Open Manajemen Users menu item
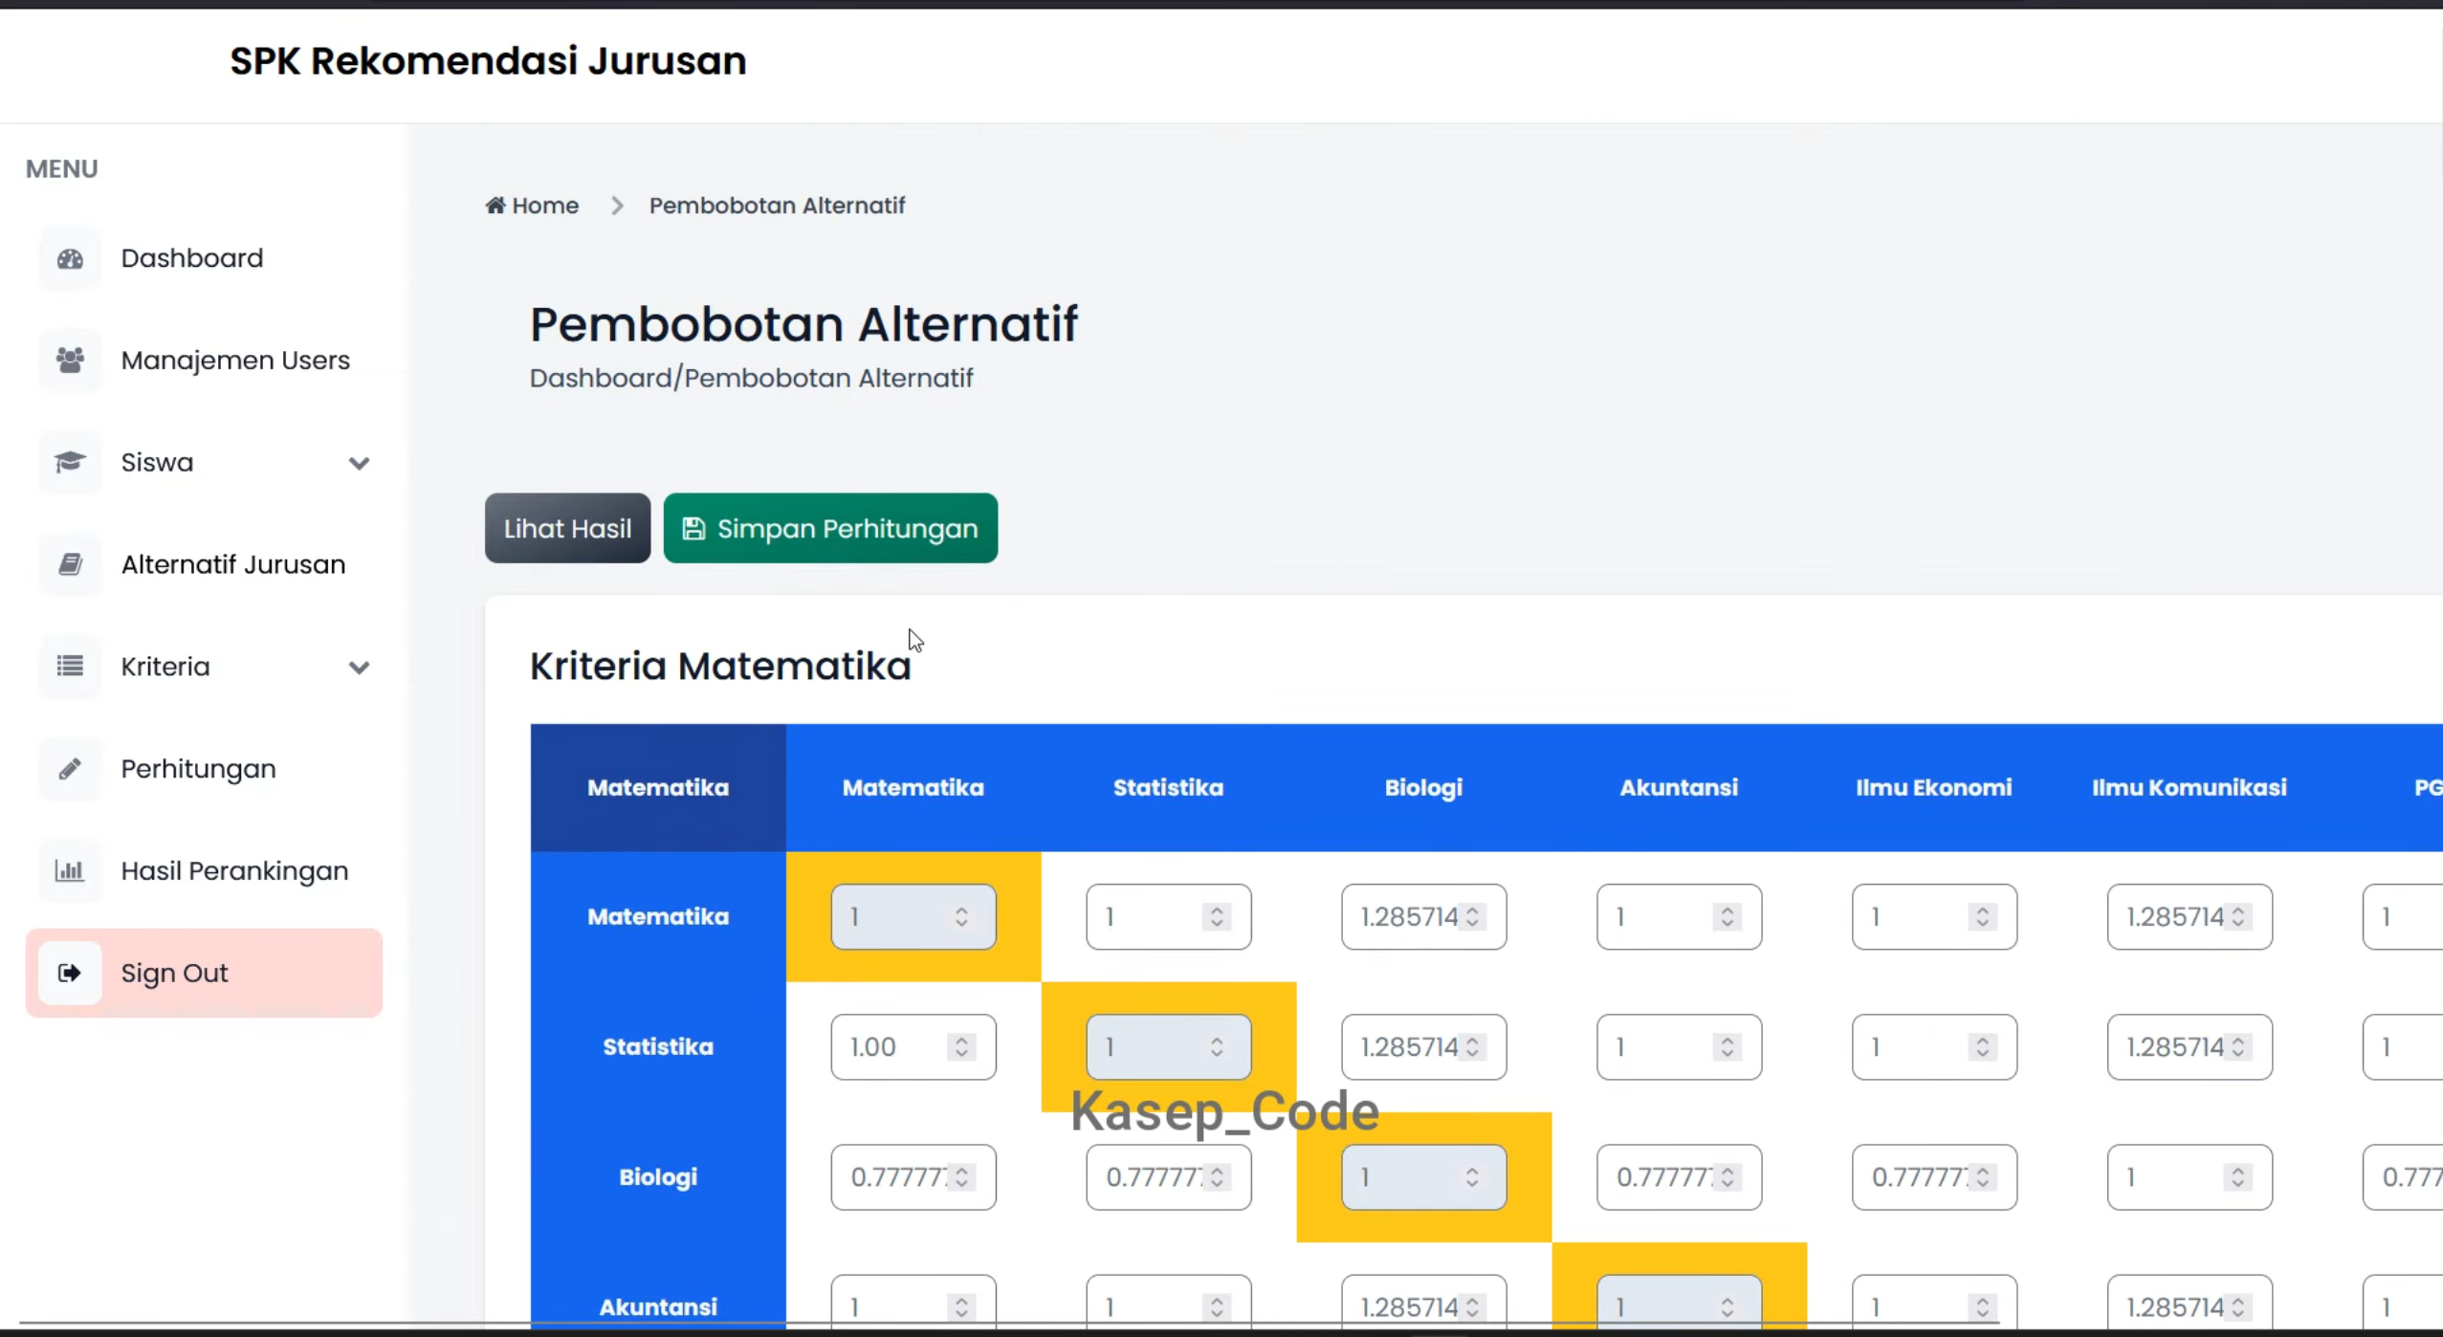 tap(204, 361)
